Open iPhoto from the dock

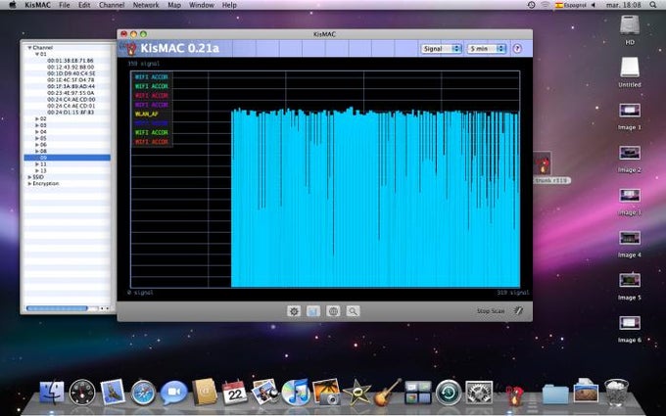point(326,392)
